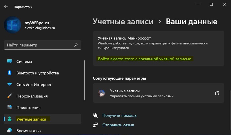Screen dimensions: 231x135
Task: Click the Приложения apps icon
Action: point(10,107)
